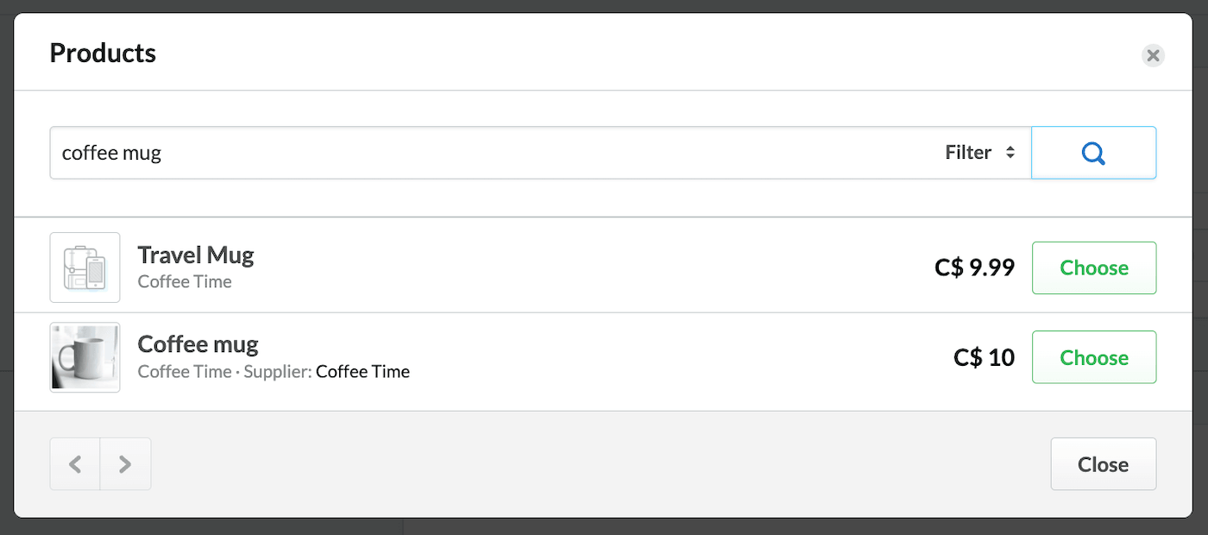Viewport: 1208px width, 535px height.
Task: Select the Travel Mug product title
Action: 196,255
